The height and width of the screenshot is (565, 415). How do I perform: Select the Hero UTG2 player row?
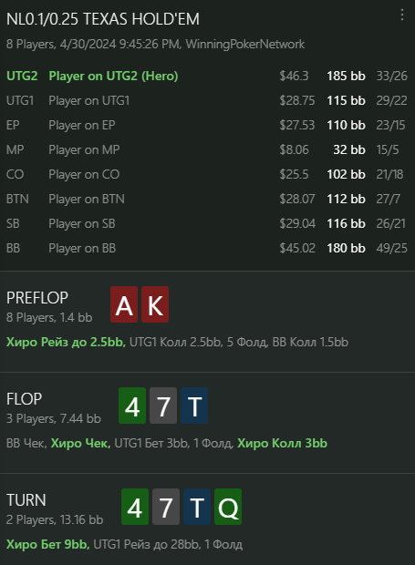[207, 76]
